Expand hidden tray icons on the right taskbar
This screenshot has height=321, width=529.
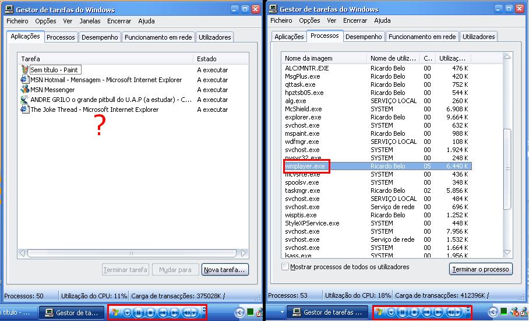pyautogui.click(x=492, y=312)
